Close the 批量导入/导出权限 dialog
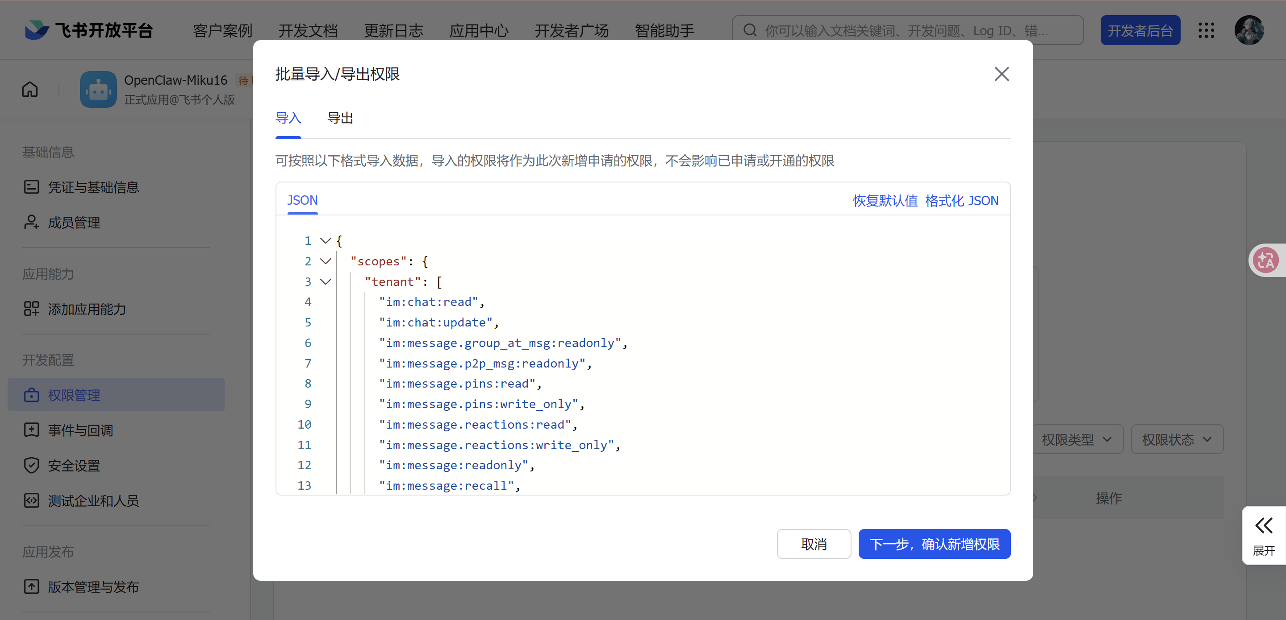Screen dimensions: 1286x620 coord(1001,74)
